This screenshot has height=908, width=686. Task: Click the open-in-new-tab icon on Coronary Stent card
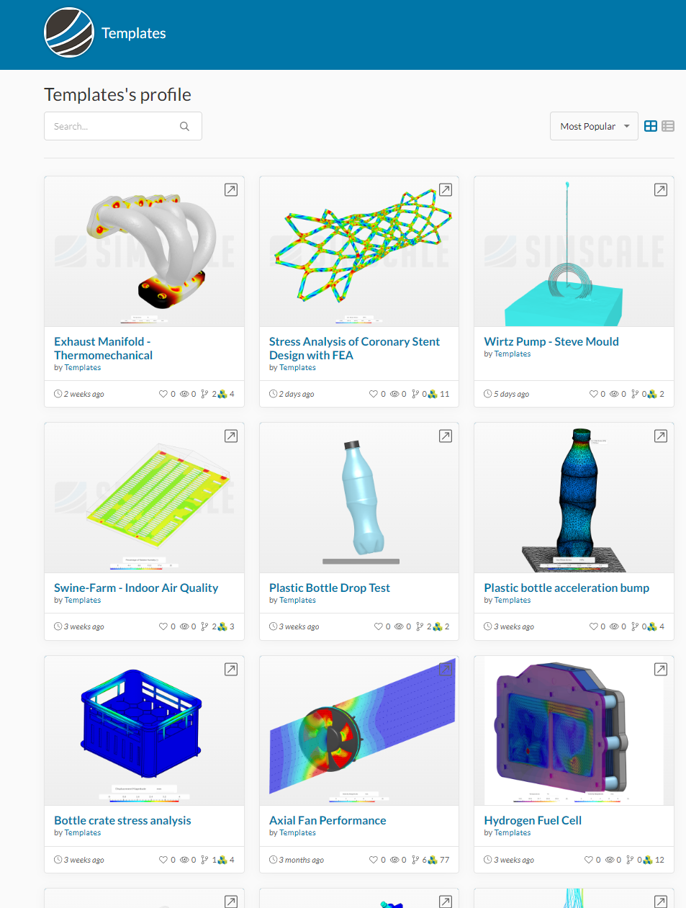point(446,190)
